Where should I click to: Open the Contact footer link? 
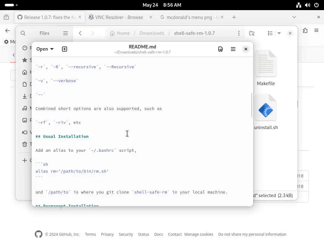[175, 234]
